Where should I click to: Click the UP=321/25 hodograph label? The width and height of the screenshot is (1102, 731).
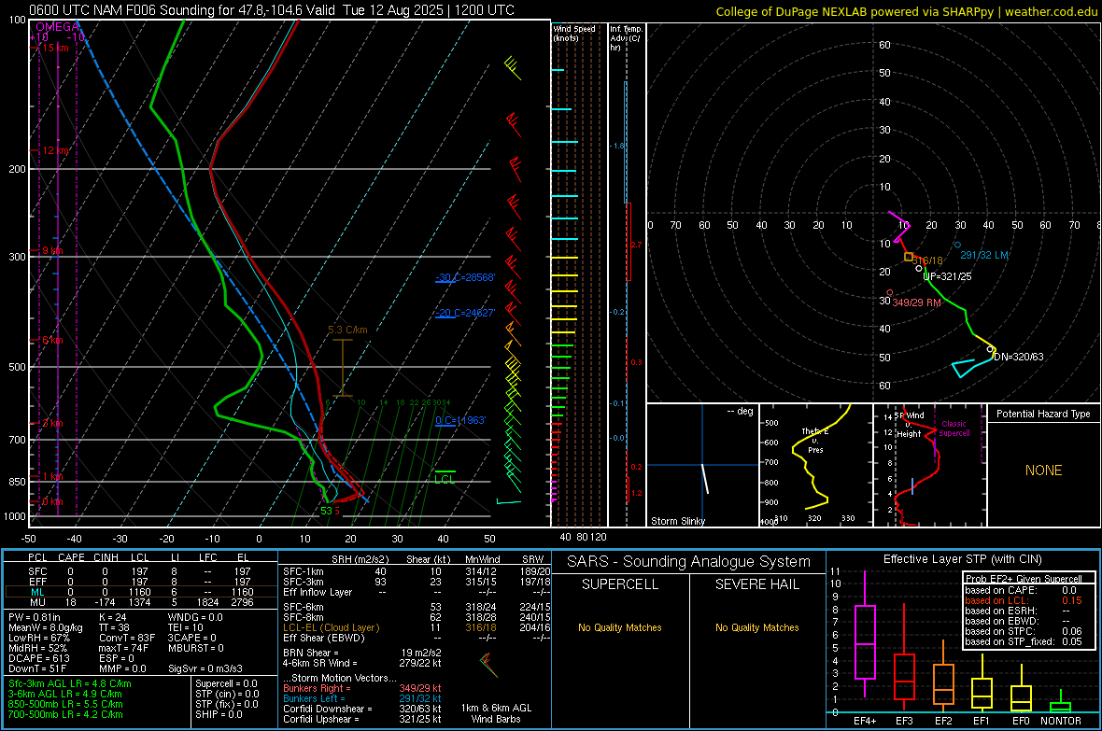pyautogui.click(x=947, y=276)
